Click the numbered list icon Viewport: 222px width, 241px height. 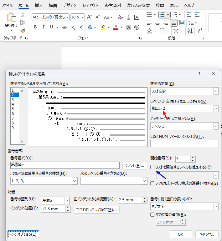tap(162, 14)
